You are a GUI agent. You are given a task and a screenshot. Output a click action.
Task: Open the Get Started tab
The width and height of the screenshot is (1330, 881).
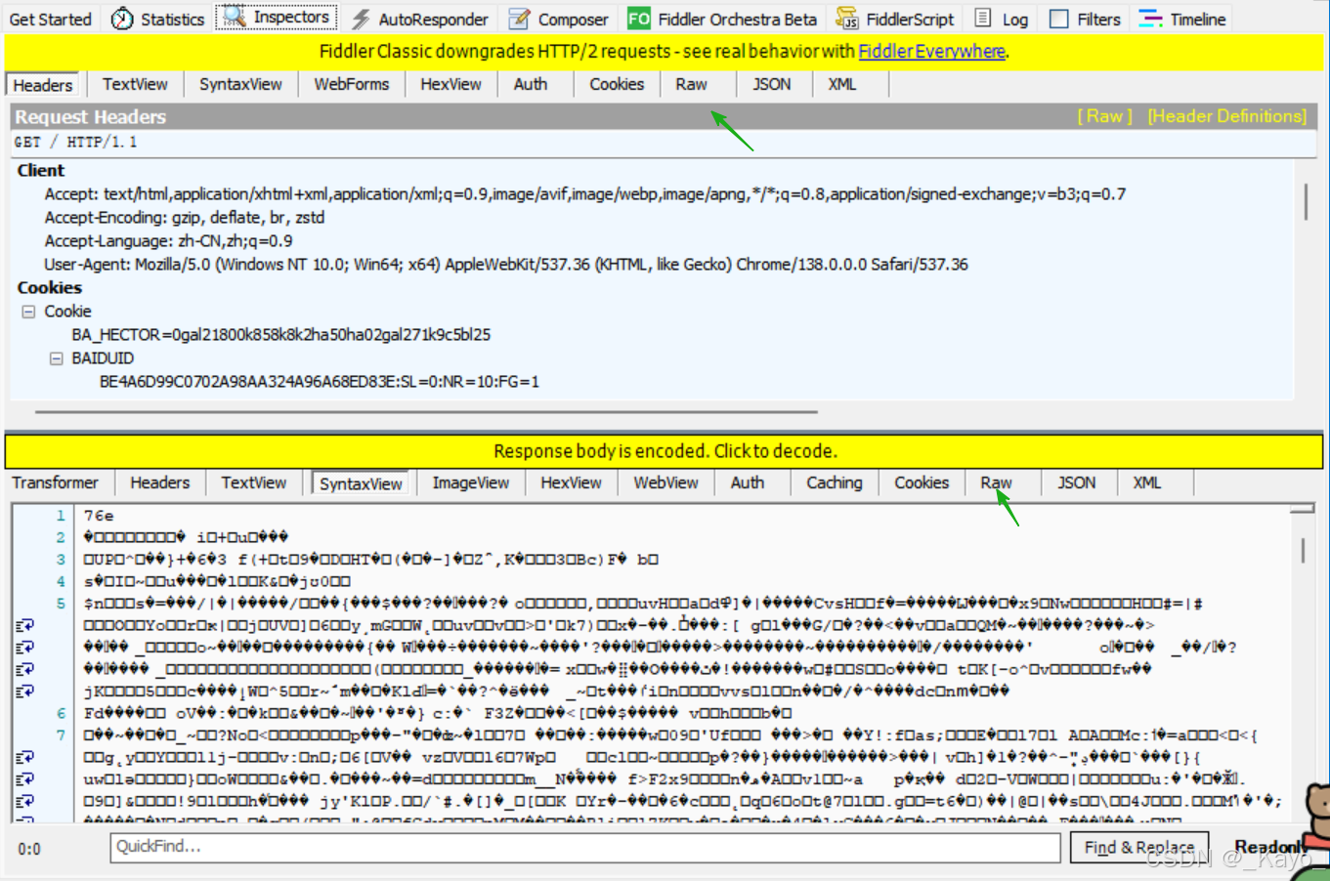click(50, 19)
